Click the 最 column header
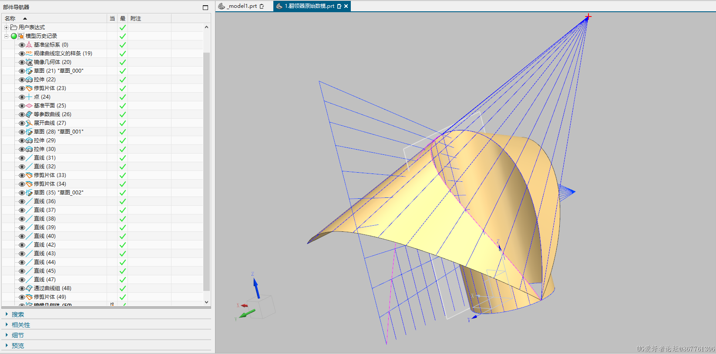 (123, 18)
